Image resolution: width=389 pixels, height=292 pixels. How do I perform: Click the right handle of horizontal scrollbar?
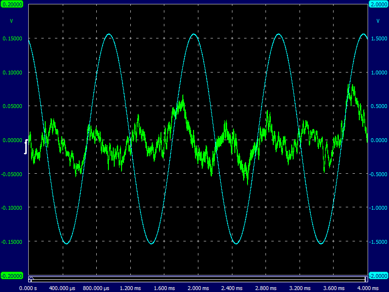point(366,279)
